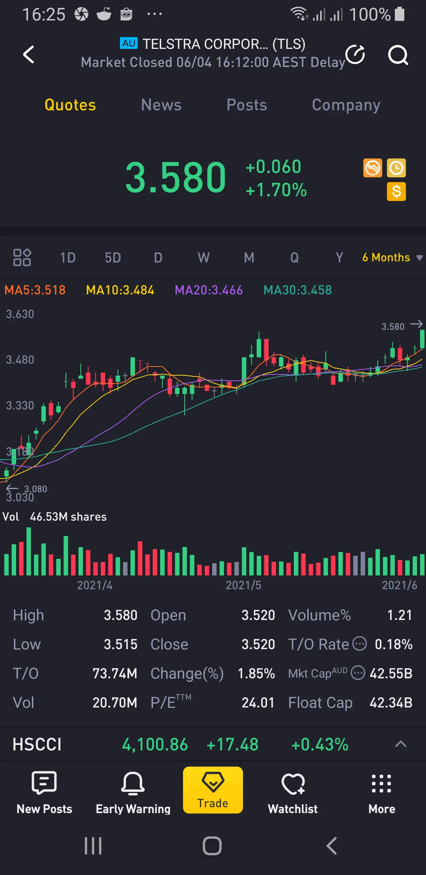426x875 pixels.
Task: Tap the Android home button
Action: [x=212, y=846]
